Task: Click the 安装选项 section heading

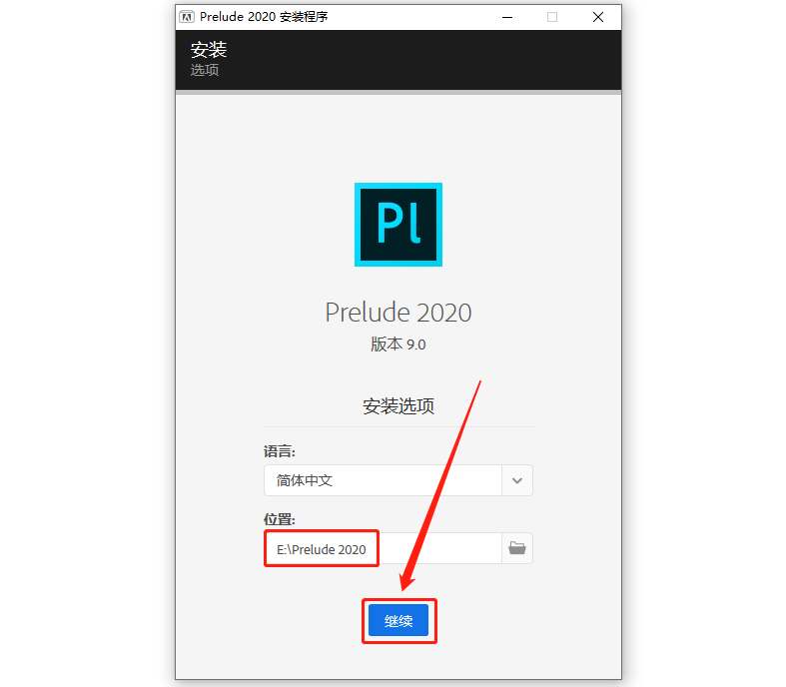Action: 398,405
